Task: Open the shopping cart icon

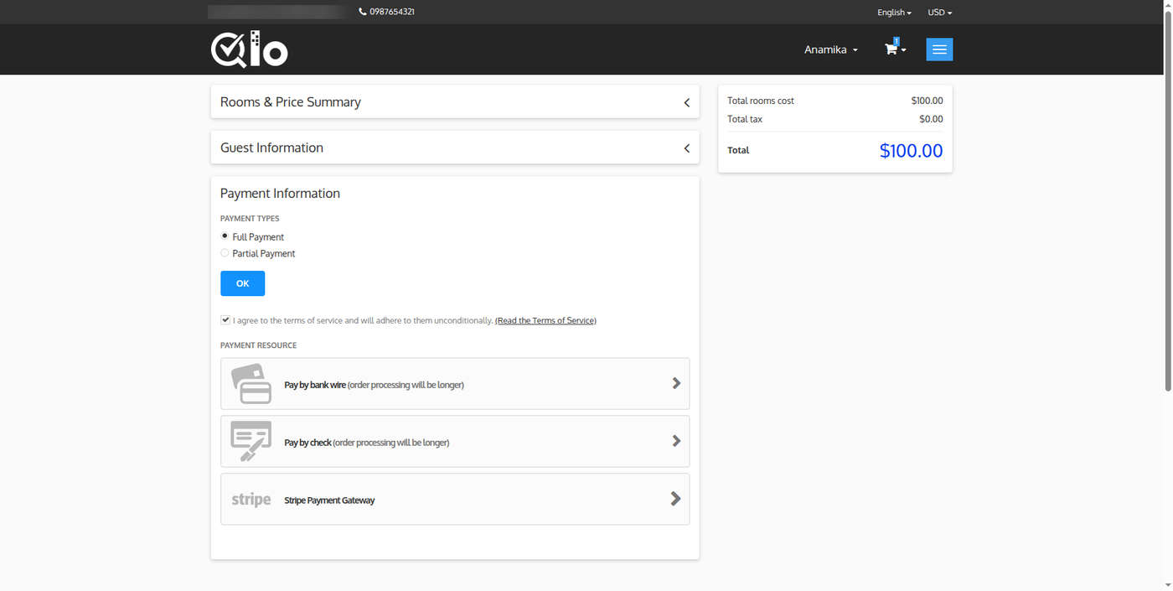Action: pos(891,49)
